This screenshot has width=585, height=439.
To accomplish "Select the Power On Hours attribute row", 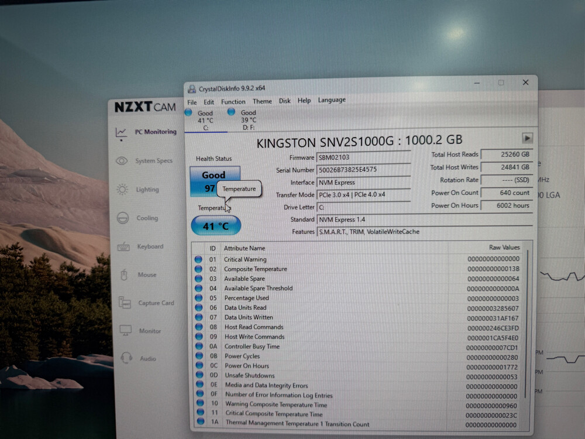I will click(357, 366).
